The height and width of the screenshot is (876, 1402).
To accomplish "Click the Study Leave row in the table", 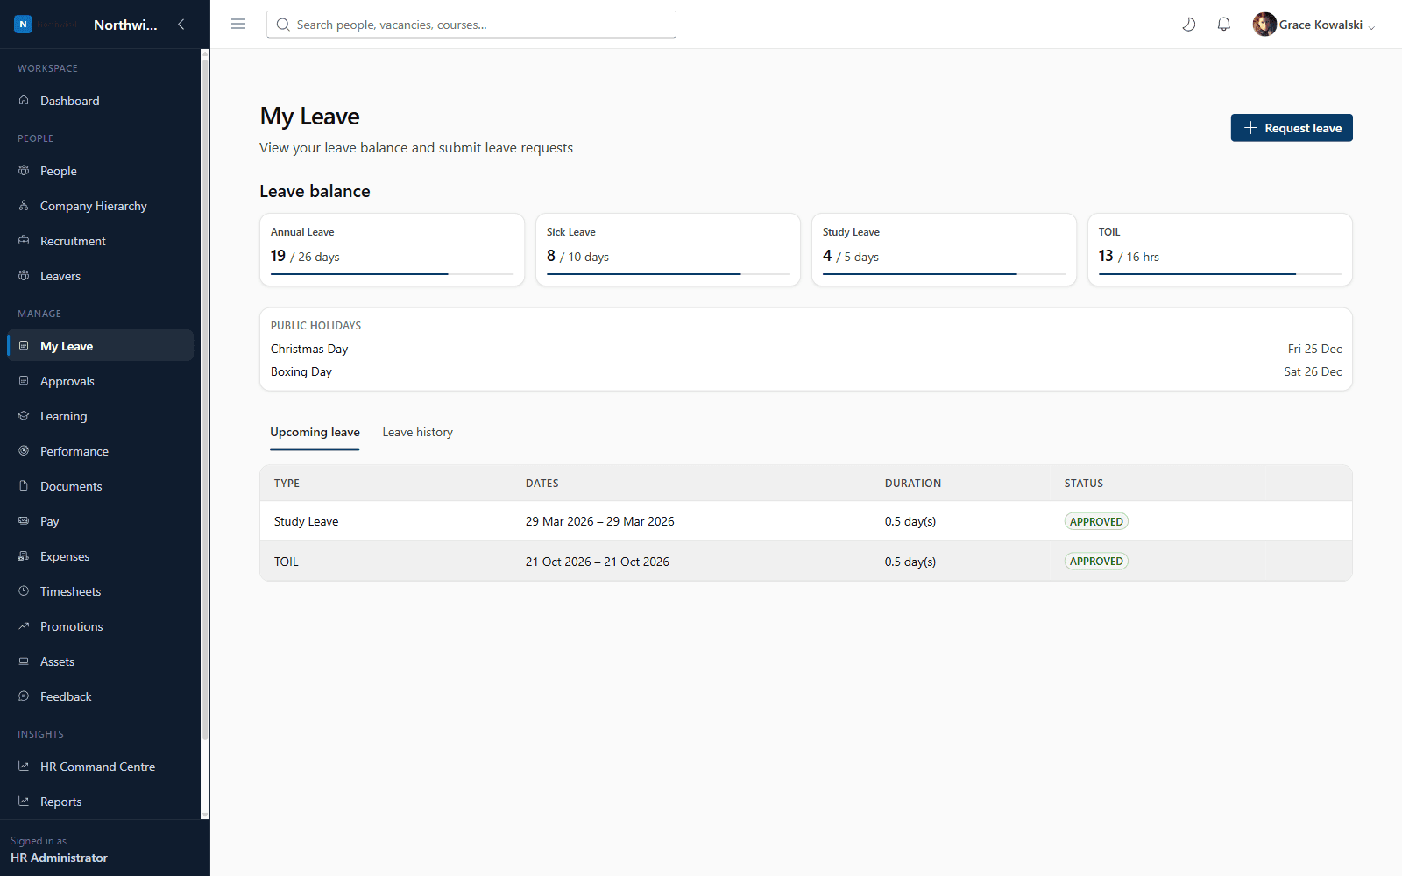I will pyautogui.click(x=806, y=521).
